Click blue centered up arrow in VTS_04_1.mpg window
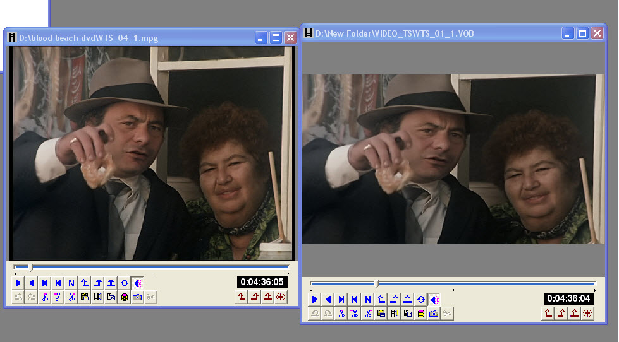The width and height of the screenshot is (619, 342). (x=111, y=283)
